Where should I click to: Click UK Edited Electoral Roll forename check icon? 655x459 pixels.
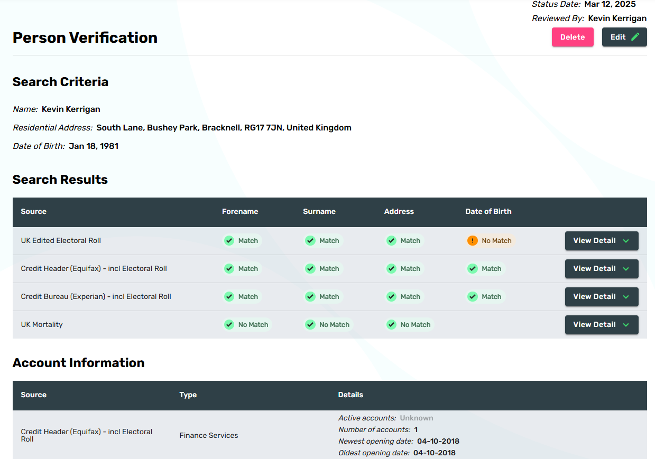pyautogui.click(x=229, y=241)
